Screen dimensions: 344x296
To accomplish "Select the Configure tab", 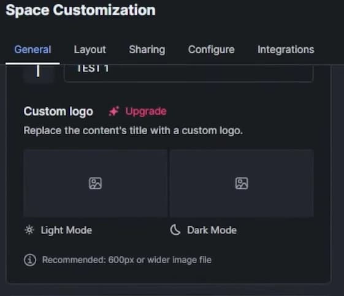I will [x=211, y=50].
